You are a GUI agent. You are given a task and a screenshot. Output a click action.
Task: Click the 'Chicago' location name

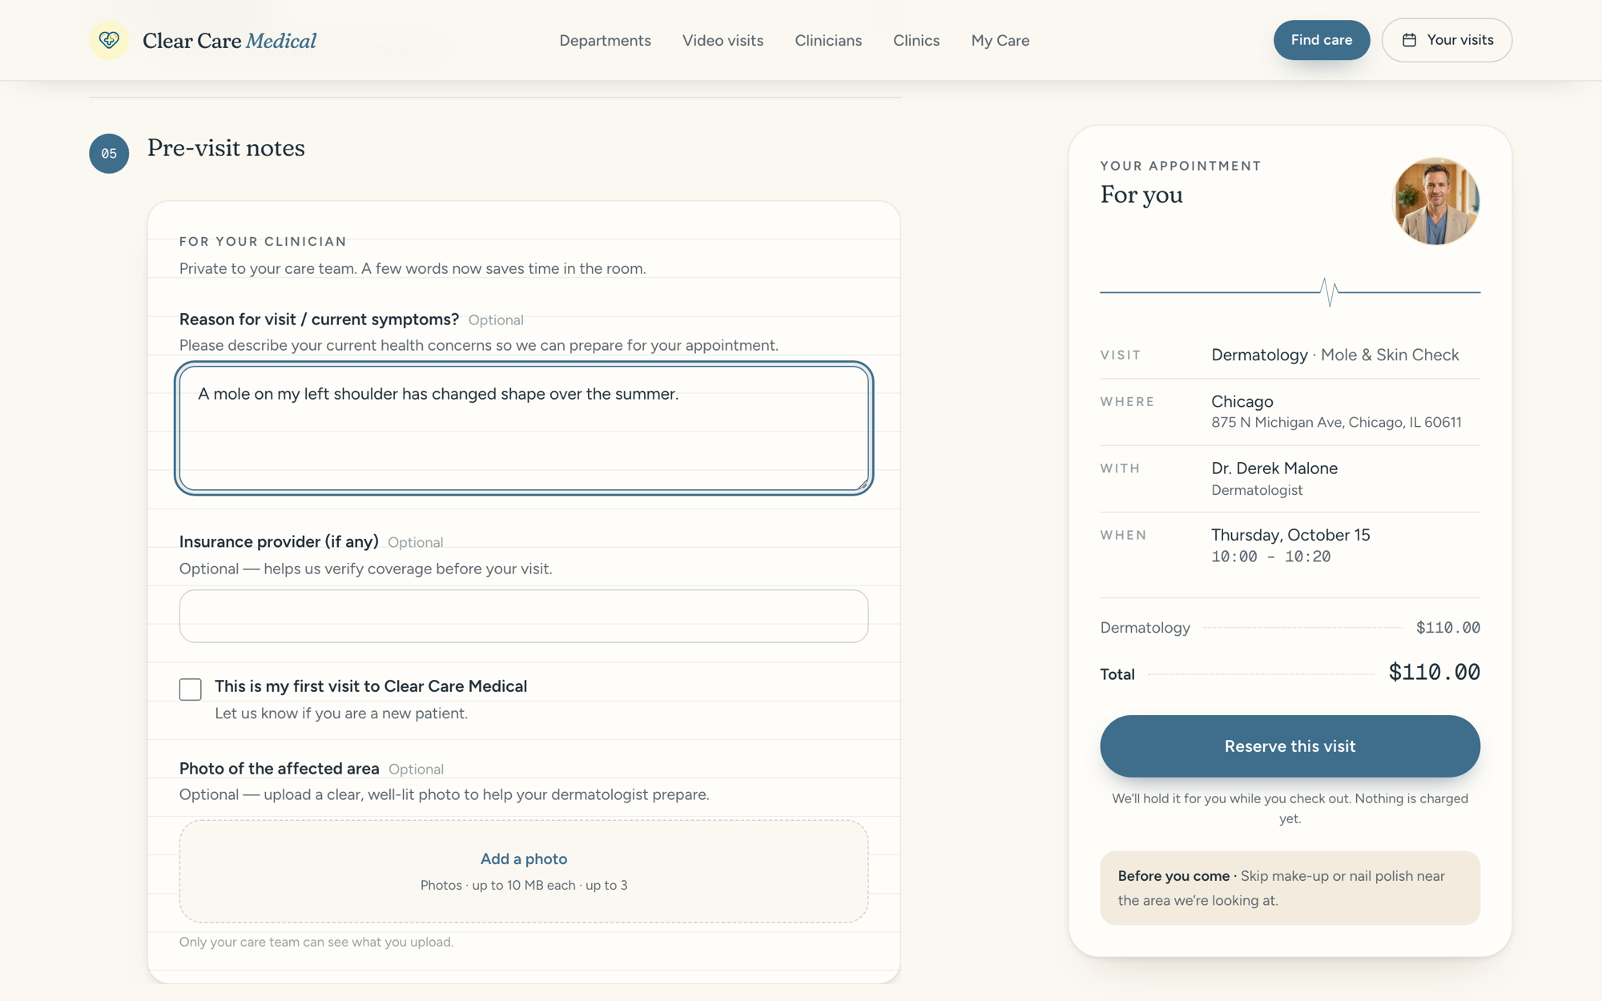click(1242, 401)
